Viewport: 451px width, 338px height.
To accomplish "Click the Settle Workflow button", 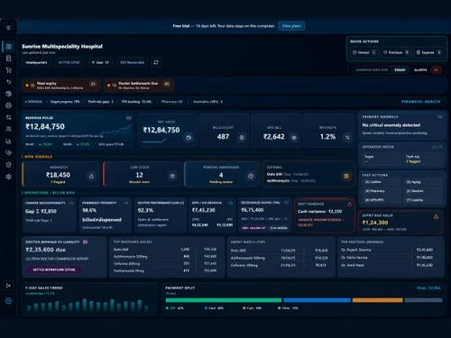I will tap(54, 269).
